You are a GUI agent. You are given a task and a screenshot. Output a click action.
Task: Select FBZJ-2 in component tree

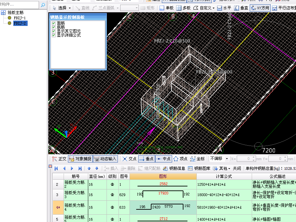(x=20, y=23)
